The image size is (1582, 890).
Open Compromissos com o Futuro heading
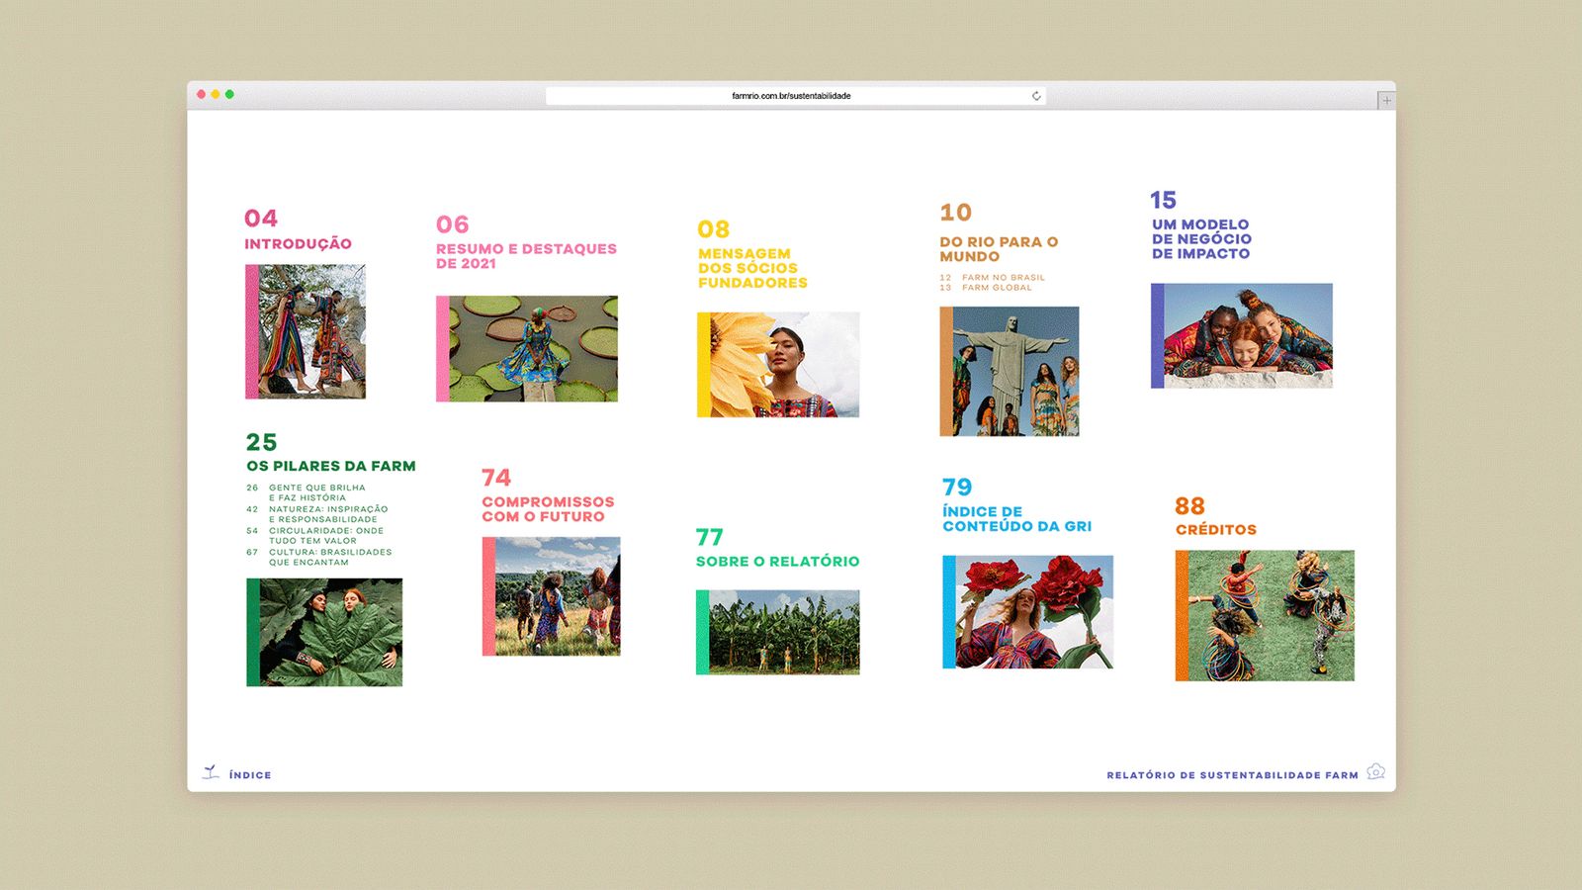point(548,509)
